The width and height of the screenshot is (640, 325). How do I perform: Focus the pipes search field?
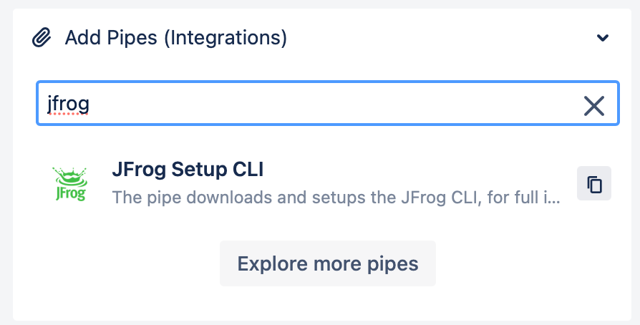(x=328, y=103)
